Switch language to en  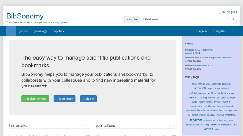[223, 12]
